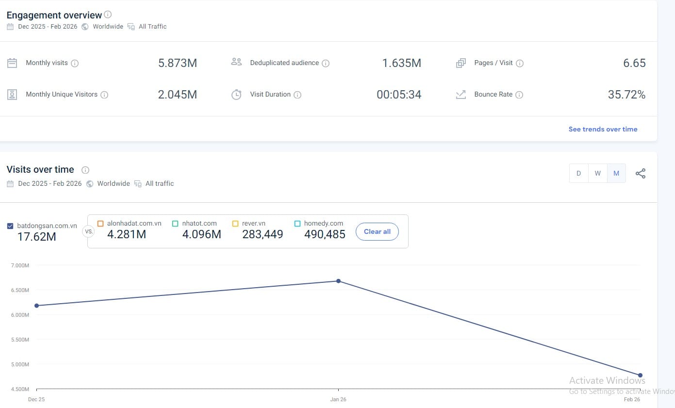Open See trends over time link
This screenshot has height=408, width=675.
coord(603,129)
